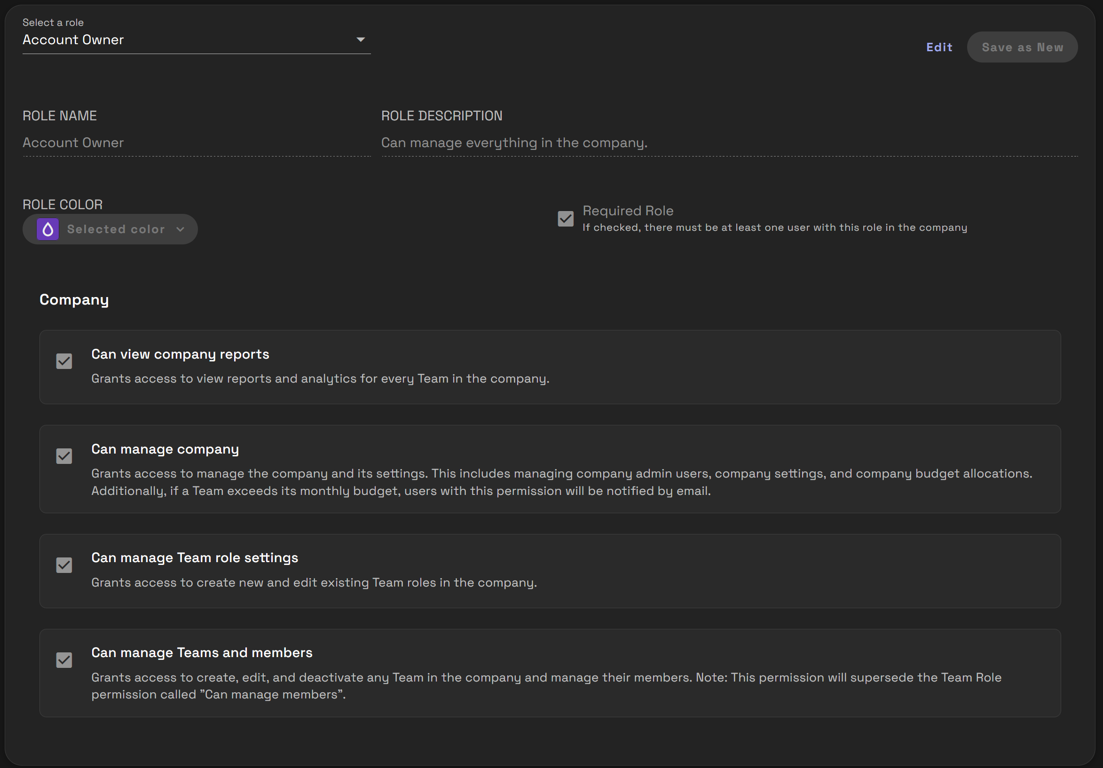Toggle Can manage Team role settings
The width and height of the screenshot is (1103, 768).
click(64, 565)
